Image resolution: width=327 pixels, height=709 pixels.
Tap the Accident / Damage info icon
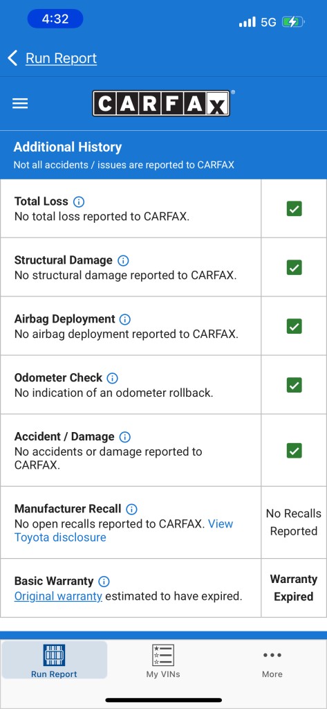coord(124,437)
